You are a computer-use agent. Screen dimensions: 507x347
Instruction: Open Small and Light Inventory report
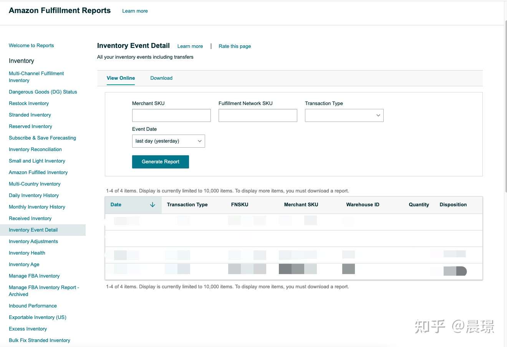click(37, 161)
